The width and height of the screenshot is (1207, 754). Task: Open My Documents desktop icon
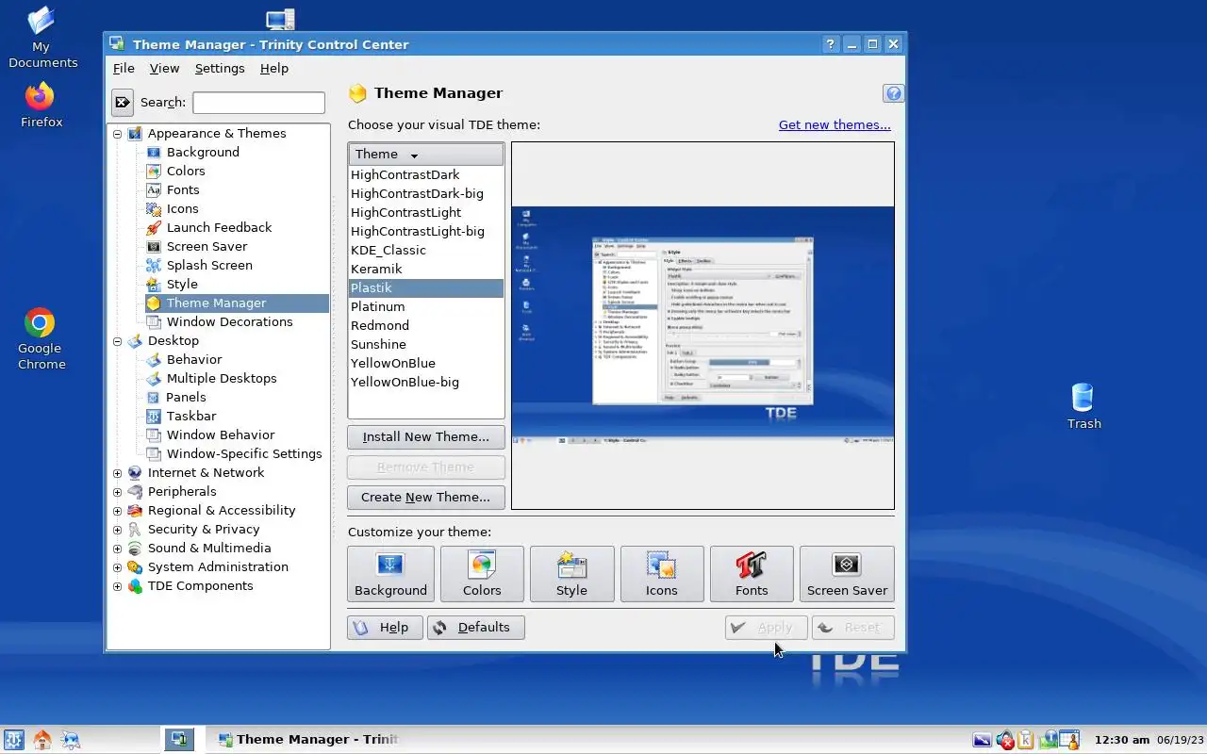point(41,38)
